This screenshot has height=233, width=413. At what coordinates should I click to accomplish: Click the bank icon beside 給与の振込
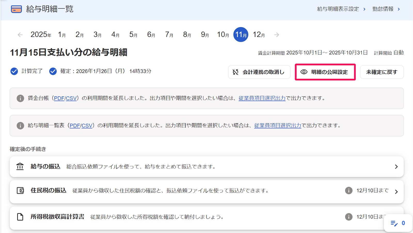[20, 167]
